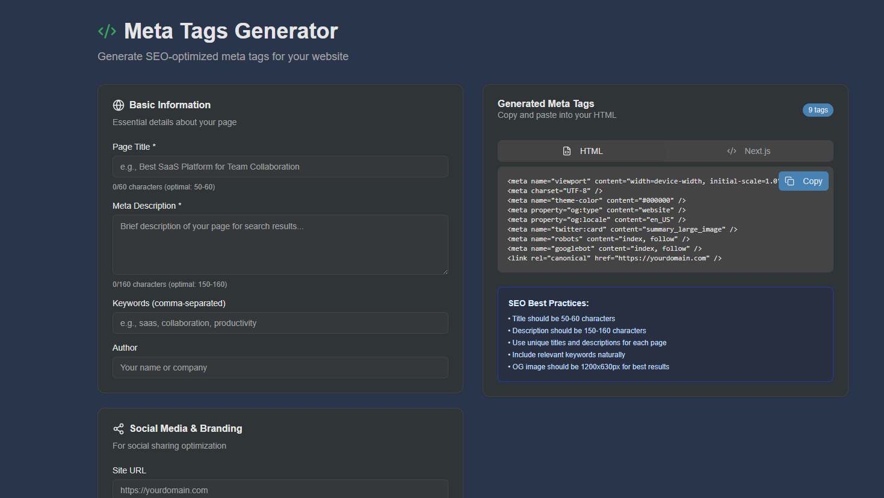Click the file icon in HTML tab
The image size is (884, 498).
567,151
